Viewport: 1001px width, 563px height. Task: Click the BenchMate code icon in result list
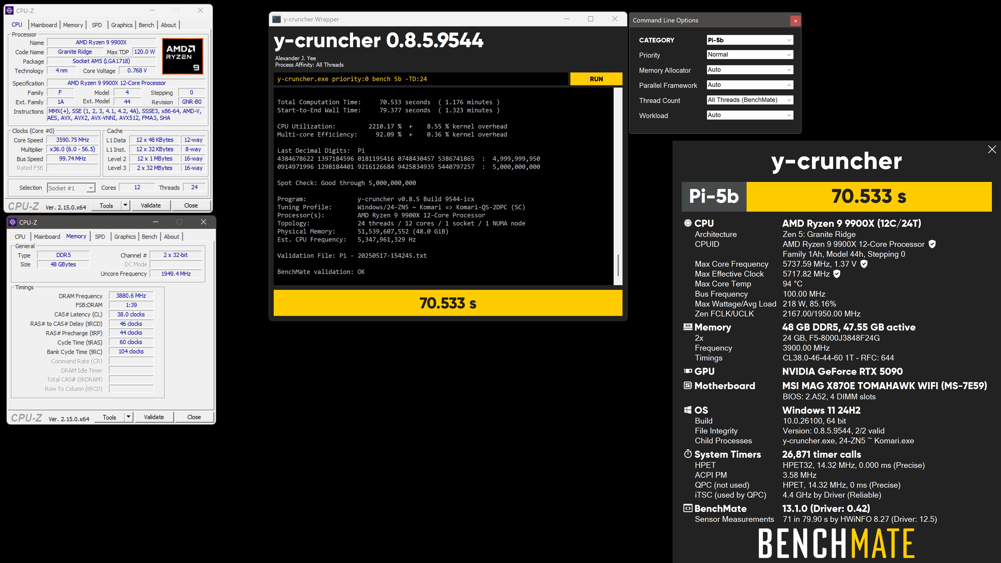click(688, 508)
